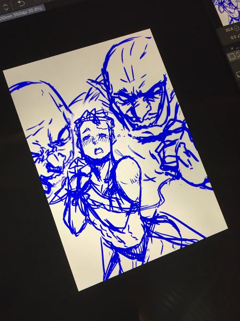Screen dimensions: 240x321
Task: Click the 0.0 rotation angle value in Navigator
Action: [x=233, y=37]
